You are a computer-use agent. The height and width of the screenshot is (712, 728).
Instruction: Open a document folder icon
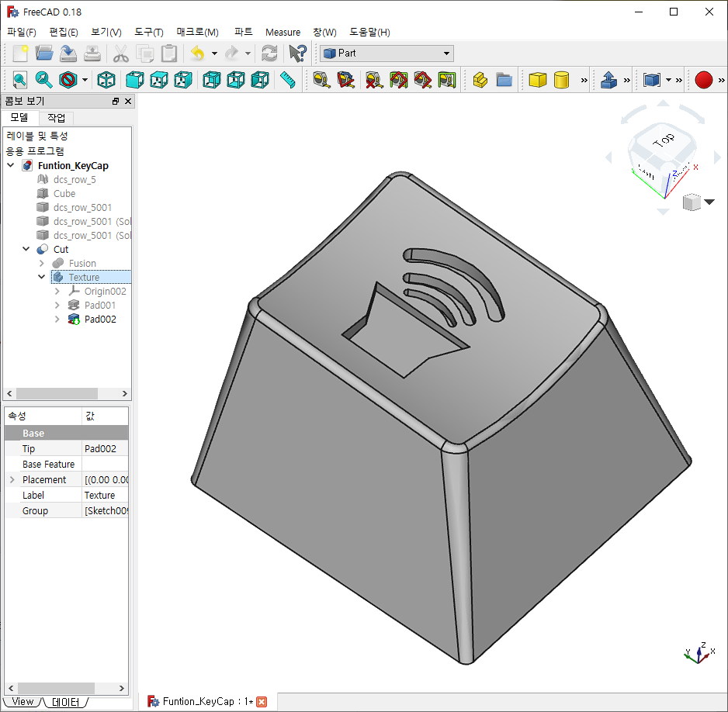point(44,54)
